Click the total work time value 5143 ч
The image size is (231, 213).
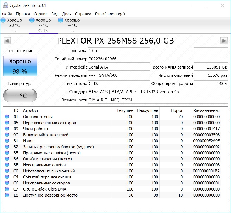click(211, 84)
